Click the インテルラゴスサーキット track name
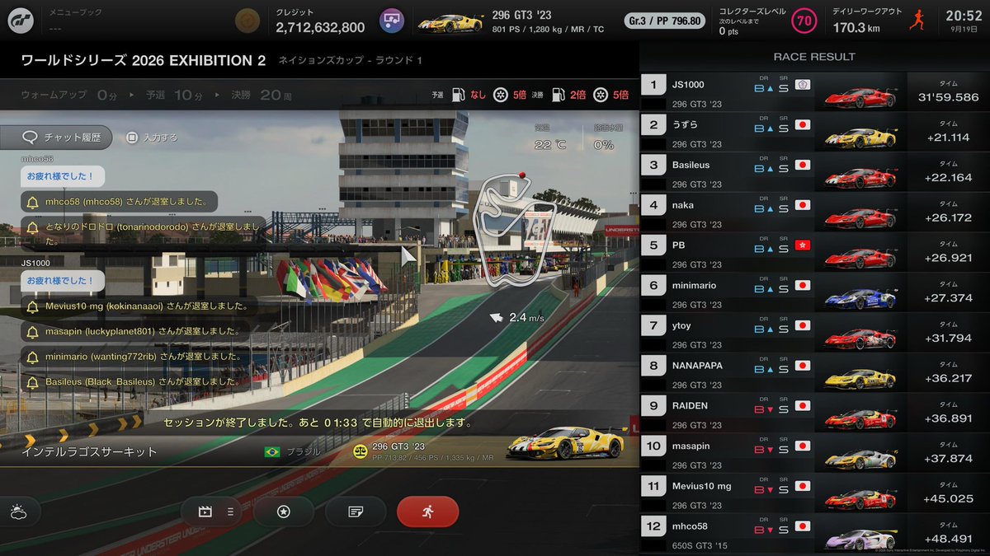The height and width of the screenshot is (556, 990). (x=89, y=452)
